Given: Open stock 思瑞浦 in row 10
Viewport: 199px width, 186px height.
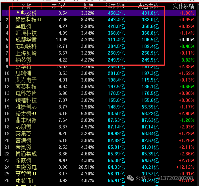Looking at the screenshot, I should (x=23, y=73).
